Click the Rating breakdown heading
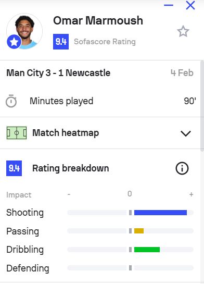Image resolution: width=204 pixels, height=284 pixels. (71, 168)
